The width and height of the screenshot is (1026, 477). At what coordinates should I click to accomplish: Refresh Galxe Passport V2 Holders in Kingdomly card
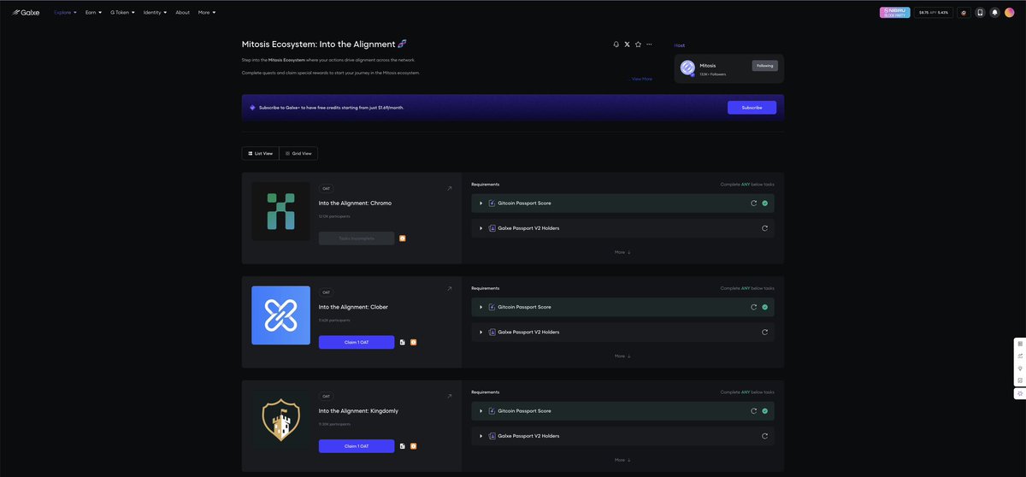764,436
